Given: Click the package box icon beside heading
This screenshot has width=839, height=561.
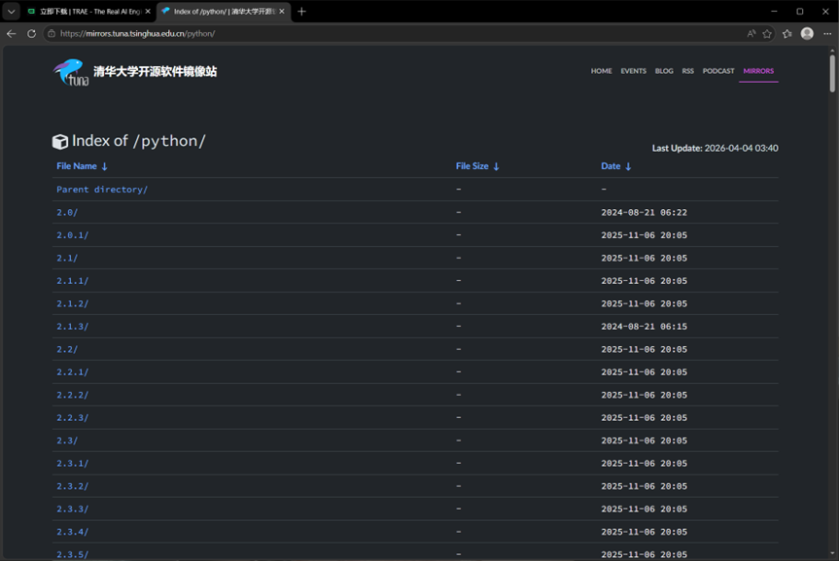Looking at the screenshot, I should pos(60,141).
